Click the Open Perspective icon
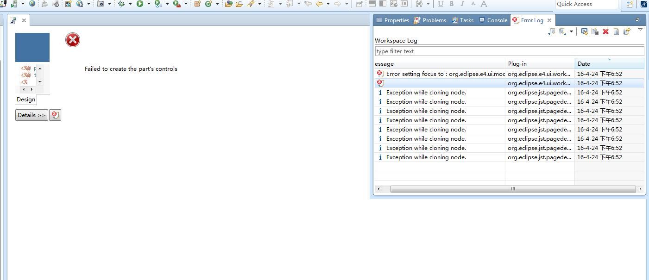Viewport: 649px width, 280px height. (x=630, y=4)
